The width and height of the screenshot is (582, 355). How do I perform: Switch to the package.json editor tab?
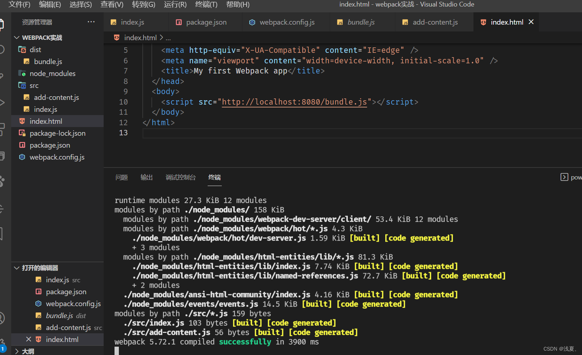205,22
